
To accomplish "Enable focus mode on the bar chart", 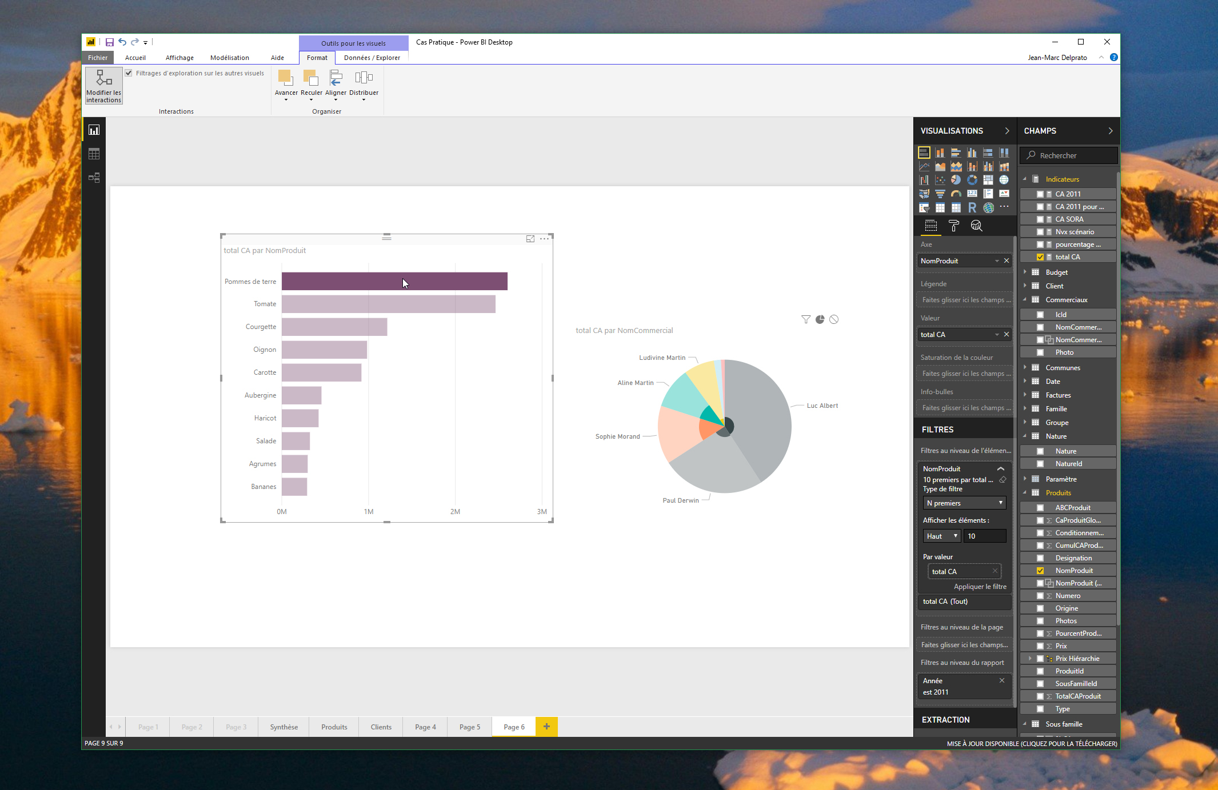I will pos(530,239).
